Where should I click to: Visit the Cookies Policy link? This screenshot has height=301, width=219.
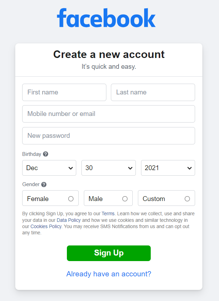click(46, 226)
